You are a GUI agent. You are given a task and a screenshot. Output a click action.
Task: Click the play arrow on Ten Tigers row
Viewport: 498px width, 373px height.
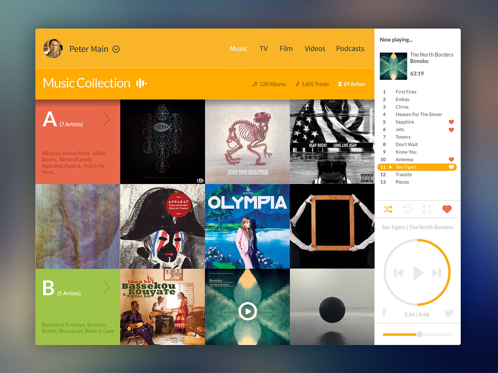click(390, 167)
